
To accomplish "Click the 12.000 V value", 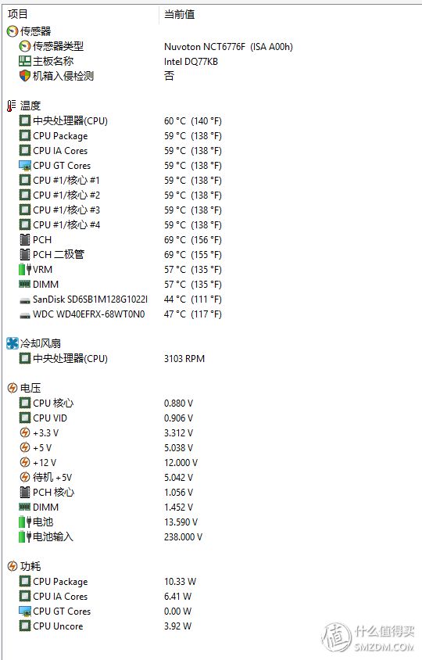I will (x=181, y=463).
